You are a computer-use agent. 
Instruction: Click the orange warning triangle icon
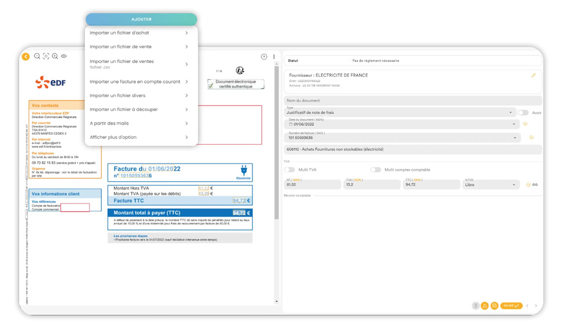484,306
